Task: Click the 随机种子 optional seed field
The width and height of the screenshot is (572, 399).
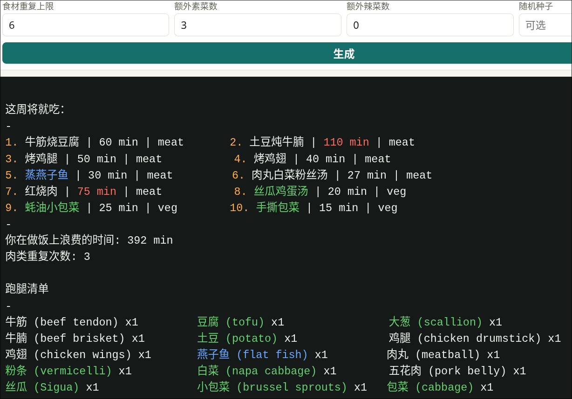Action: 545,25
